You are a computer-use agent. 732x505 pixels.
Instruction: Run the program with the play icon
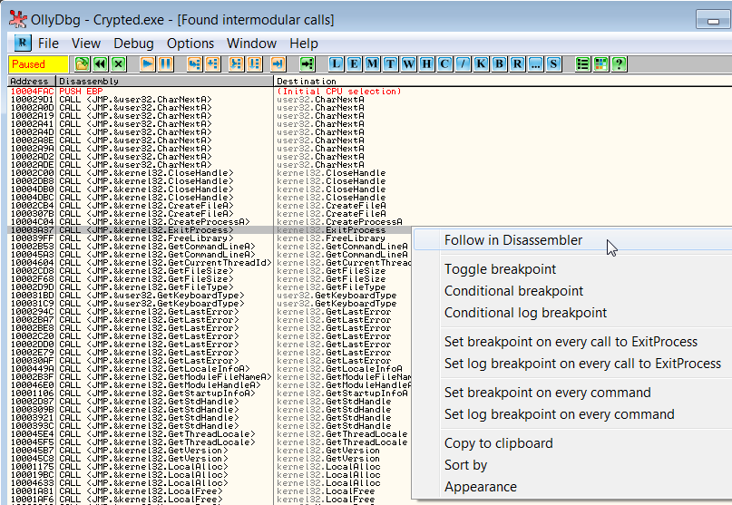coord(148,64)
